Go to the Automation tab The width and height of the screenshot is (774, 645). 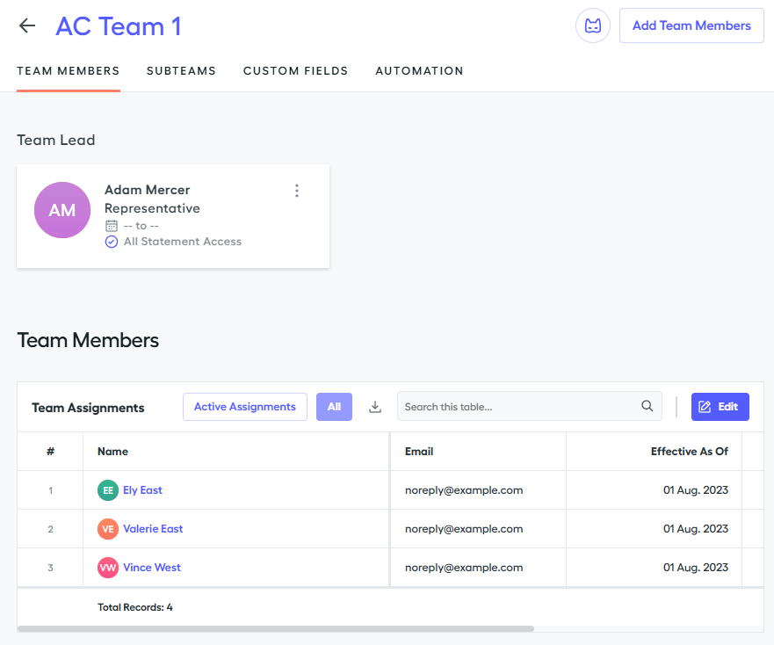(x=419, y=71)
